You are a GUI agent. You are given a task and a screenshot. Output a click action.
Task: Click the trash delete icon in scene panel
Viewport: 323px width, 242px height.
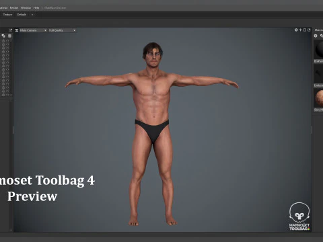pos(9,36)
